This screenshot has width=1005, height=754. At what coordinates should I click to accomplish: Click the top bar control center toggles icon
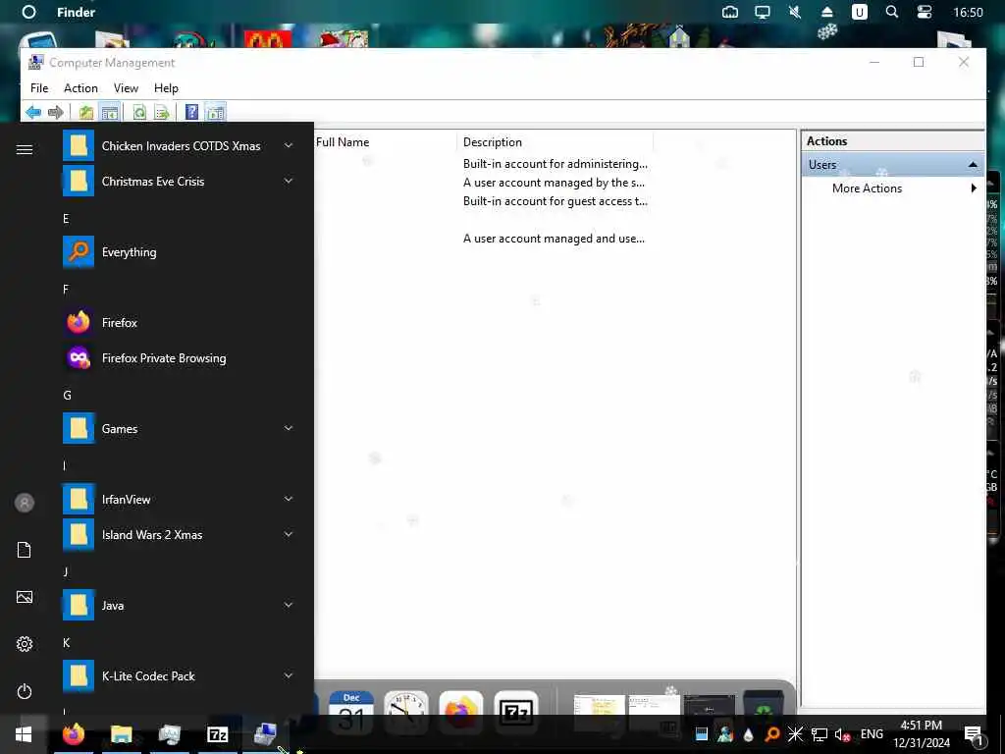tap(925, 12)
